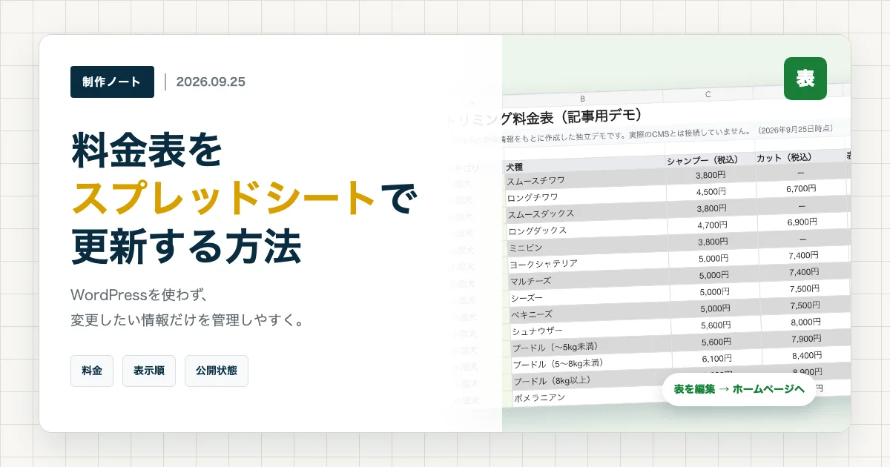
Task: Select the シーズー cell
Action: click(x=591, y=296)
